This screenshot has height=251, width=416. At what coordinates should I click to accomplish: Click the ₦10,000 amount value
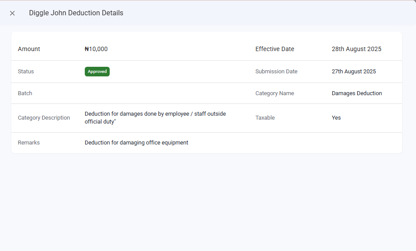pos(96,49)
